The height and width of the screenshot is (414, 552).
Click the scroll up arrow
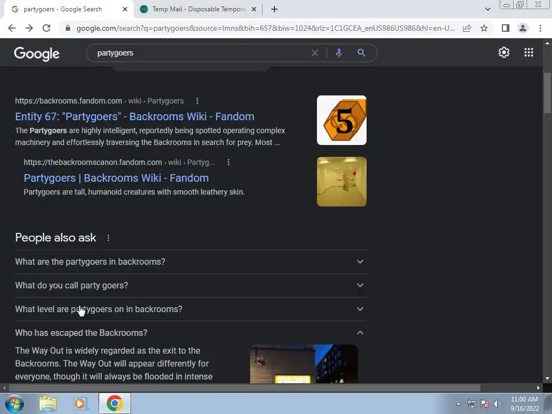(x=547, y=43)
